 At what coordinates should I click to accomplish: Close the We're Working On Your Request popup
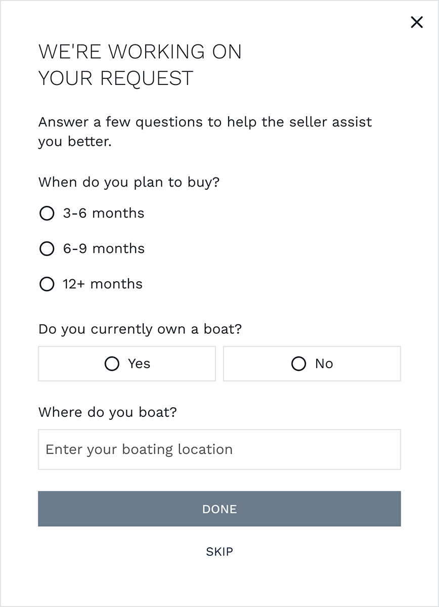pyautogui.click(x=417, y=22)
